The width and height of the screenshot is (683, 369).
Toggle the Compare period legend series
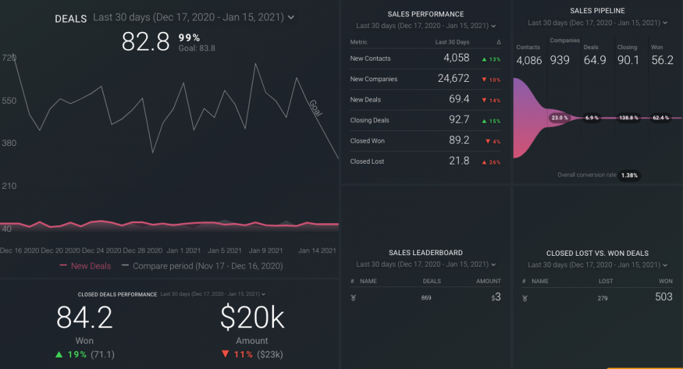[201, 266]
